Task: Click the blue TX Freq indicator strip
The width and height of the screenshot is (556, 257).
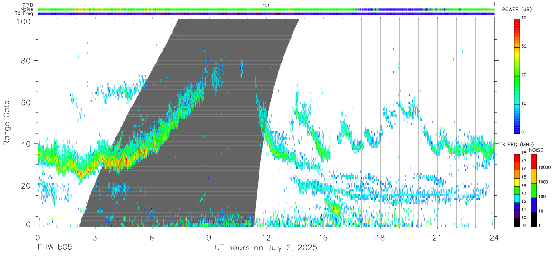Action: pyautogui.click(x=266, y=14)
